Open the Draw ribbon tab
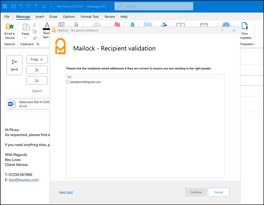The width and height of the screenshot is (264, 205). pyautogui.click(x=53, y=17)
